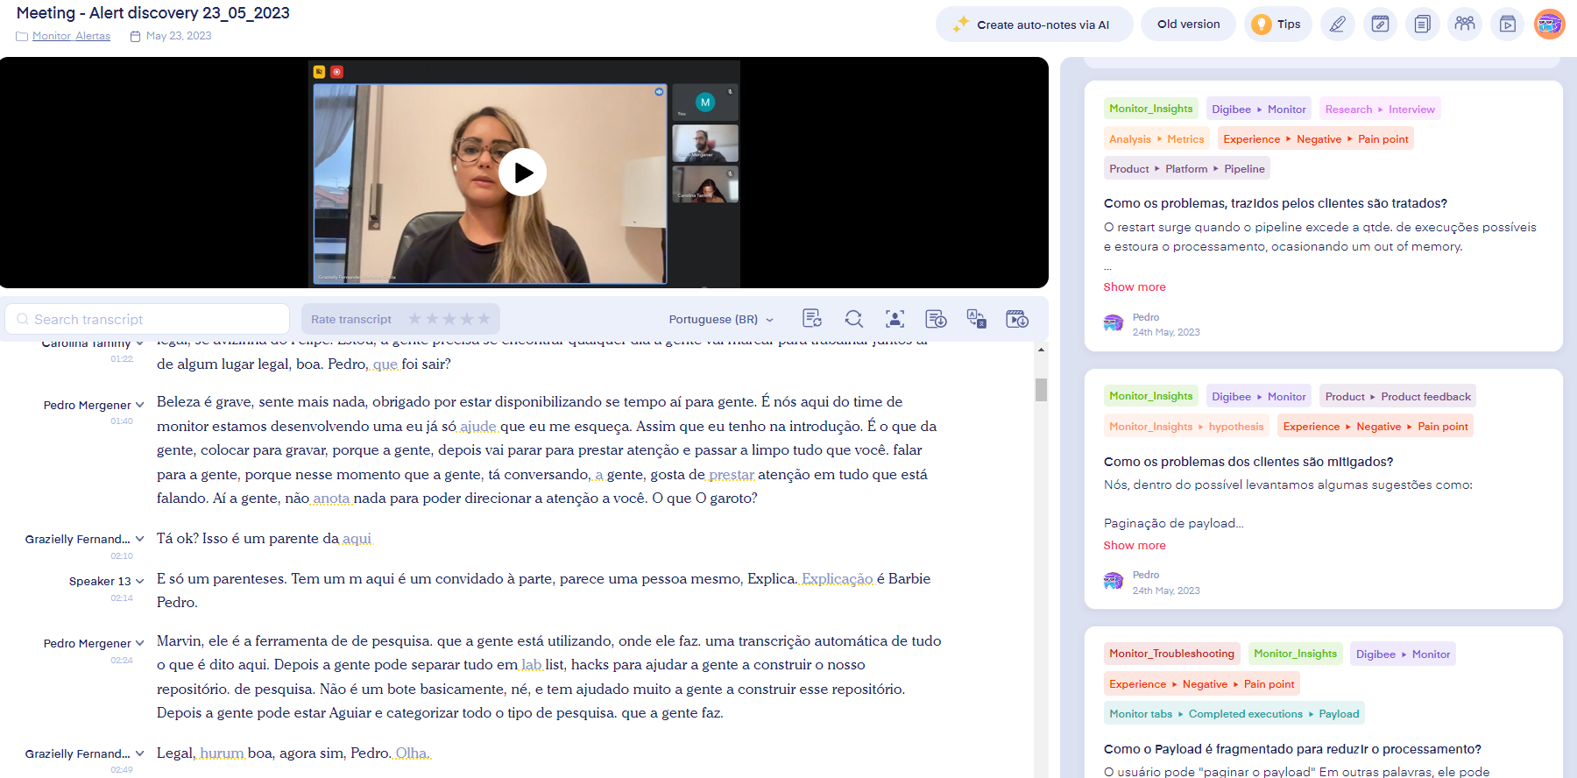Click the sparkle icon for AI auto-notes
Screen dimensions: 1577x778
click(961, 24)
